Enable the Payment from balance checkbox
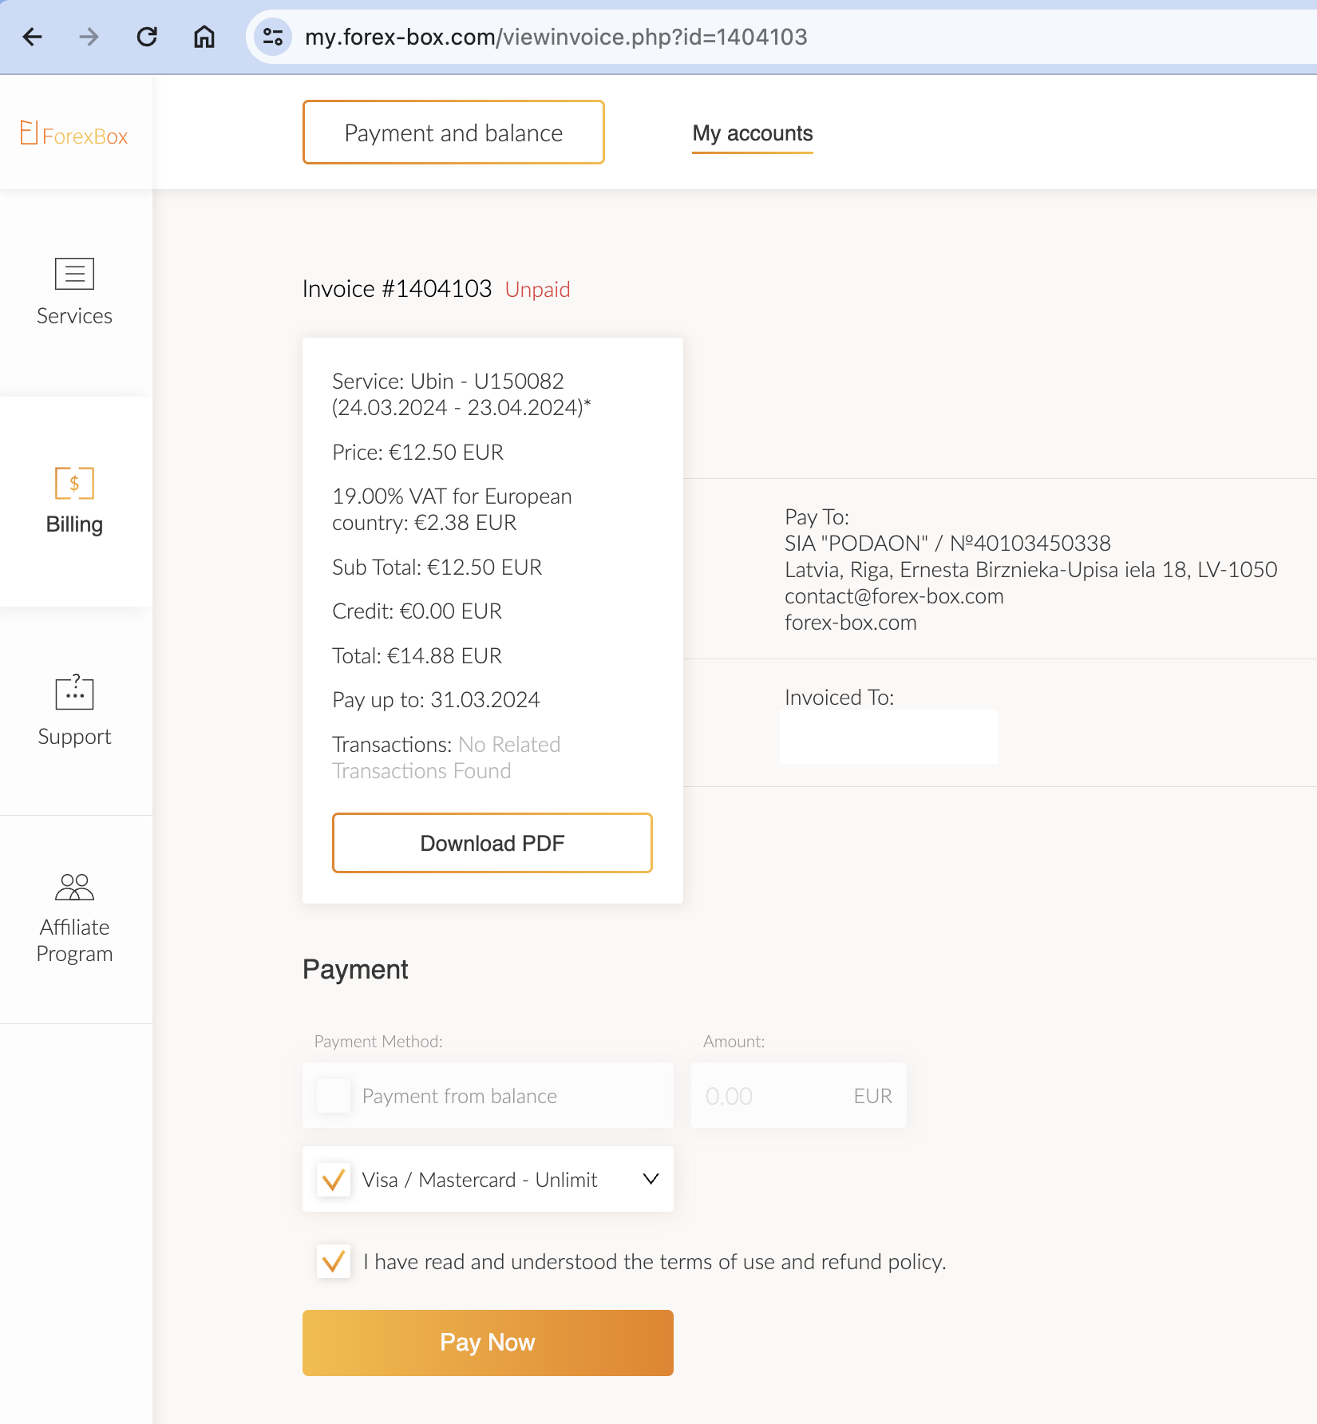 click(x=334, y=1096)
